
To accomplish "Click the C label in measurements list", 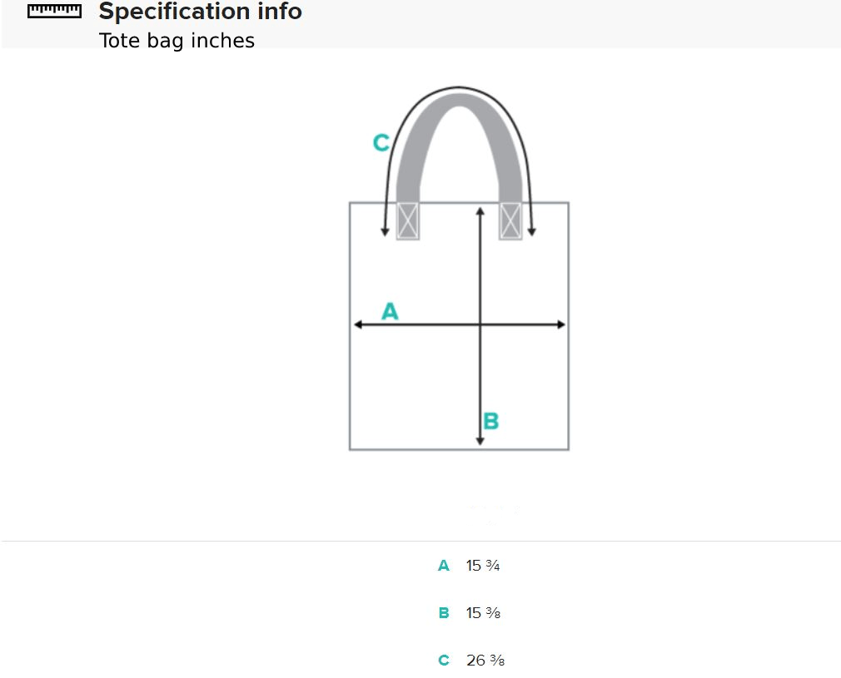I will [444, 661].
